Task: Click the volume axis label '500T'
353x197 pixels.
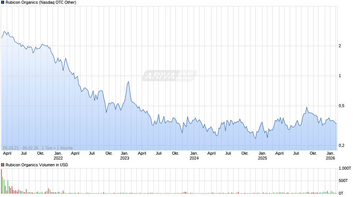Action: [x=343, y=181]
